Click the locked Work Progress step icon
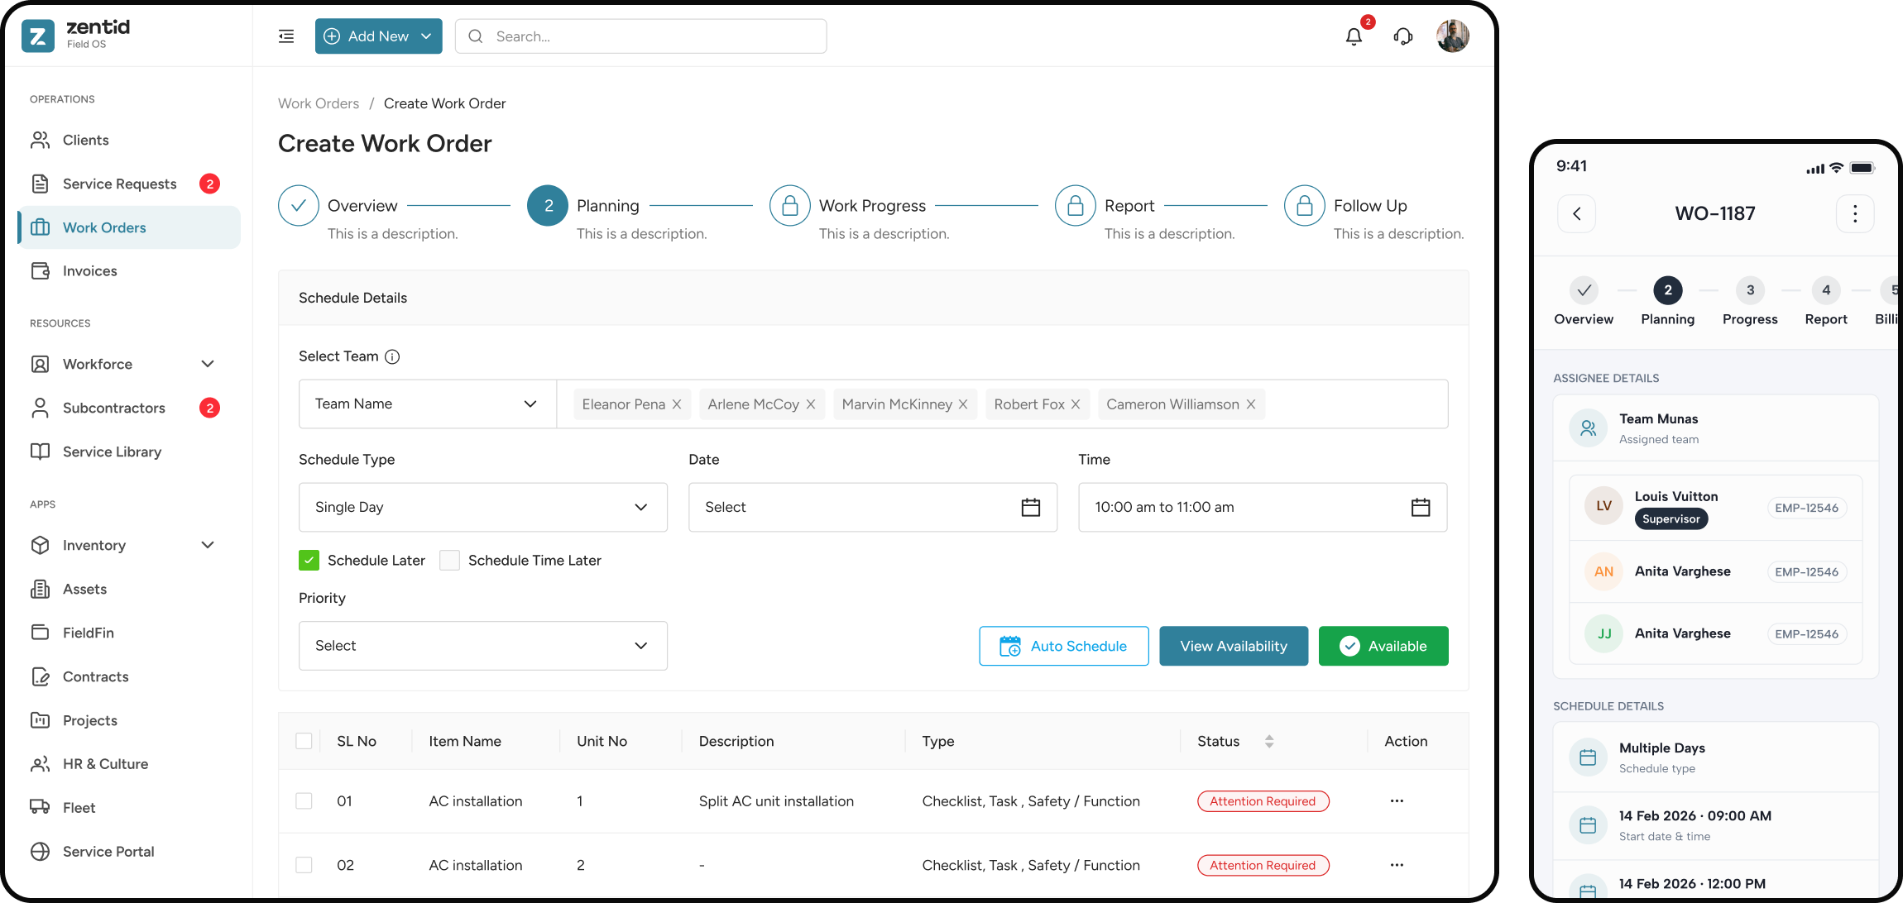The width and height of the screenshot is (1903, 903). pyautogui.click(x=790, y=206)
